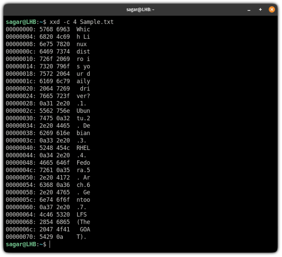The image size is (282, 257).
Task: Click the offset 0000003c:
Action: 21,140
